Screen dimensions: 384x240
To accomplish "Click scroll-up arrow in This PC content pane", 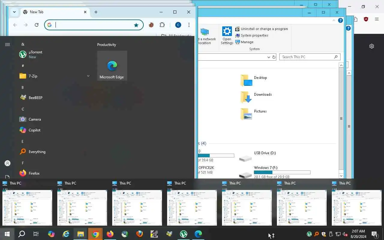I will pyautogui.click(x=341, y=65).
